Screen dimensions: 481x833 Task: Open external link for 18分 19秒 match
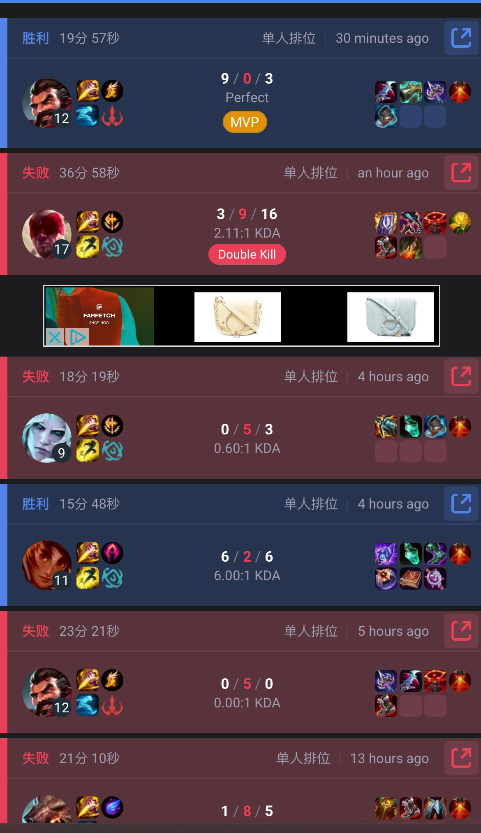point(461,376)
